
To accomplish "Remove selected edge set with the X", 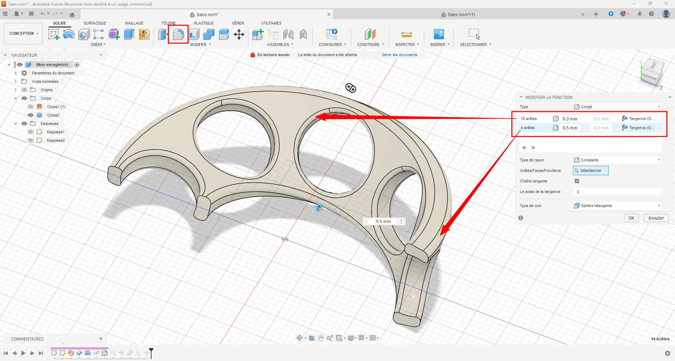I will point(533,148).
